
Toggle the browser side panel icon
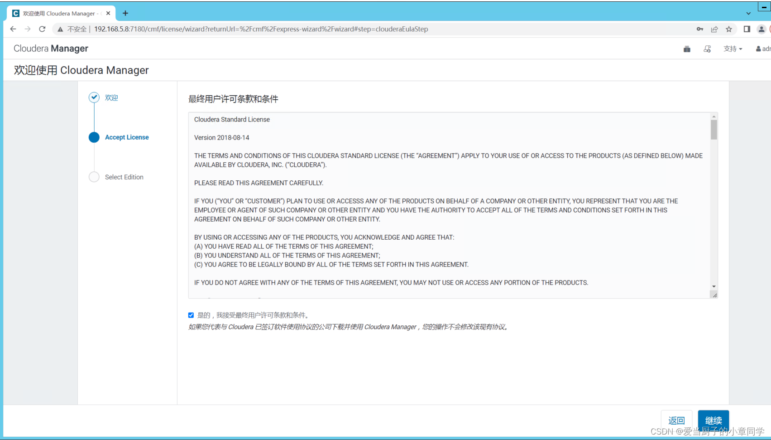(x=747, y=29)
